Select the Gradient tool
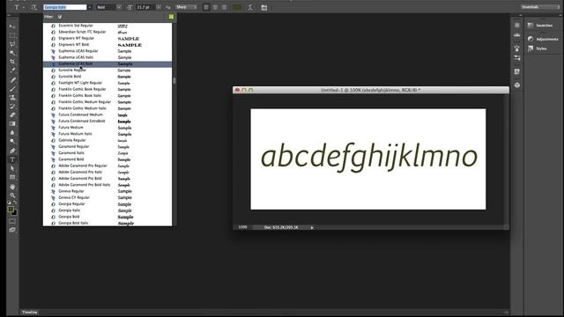564x317 pixels. pos(12,123)
